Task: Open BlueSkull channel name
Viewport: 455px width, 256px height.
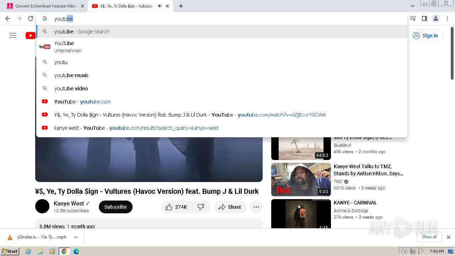Action: pyautogui.click(x=342, y=145)
